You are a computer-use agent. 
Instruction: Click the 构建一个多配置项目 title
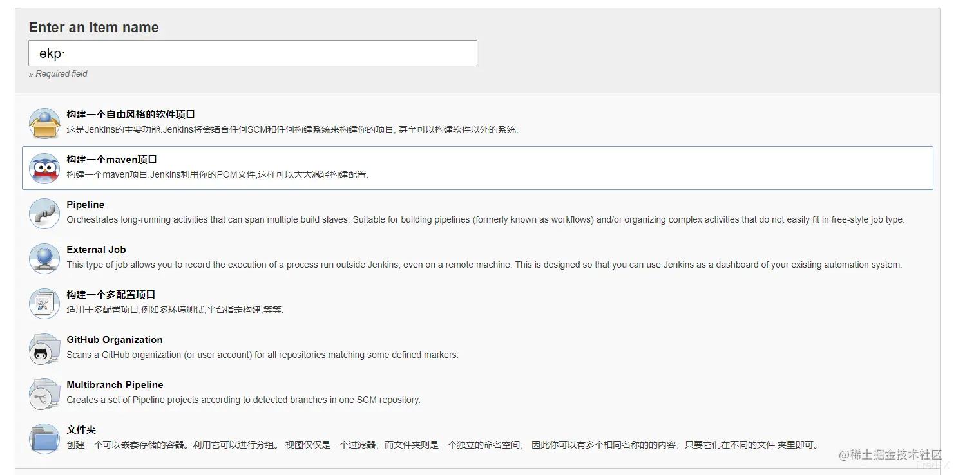[111, 295]
